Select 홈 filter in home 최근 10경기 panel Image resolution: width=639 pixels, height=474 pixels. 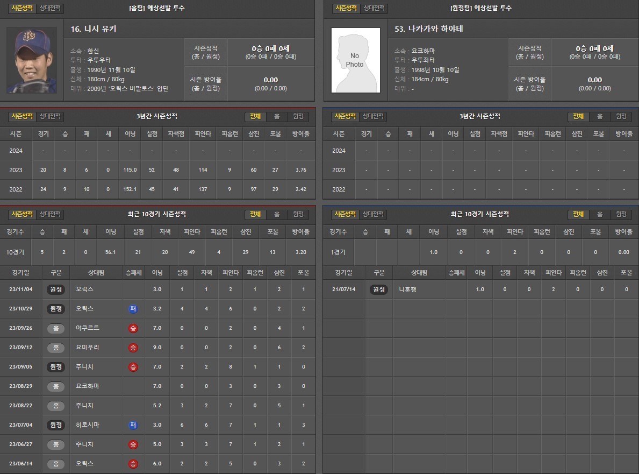(x=277, y=214)
